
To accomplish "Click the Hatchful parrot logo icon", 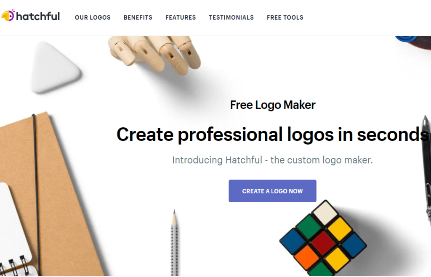I will pyautogui.click(x=8, y=16).
